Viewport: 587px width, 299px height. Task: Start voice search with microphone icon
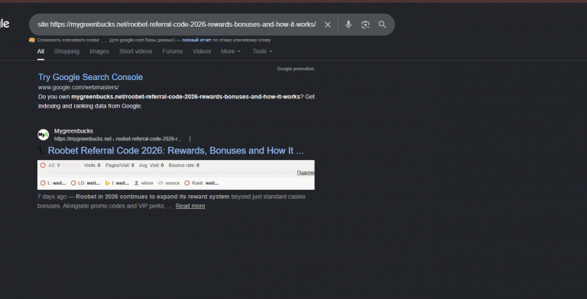(349, 24)
